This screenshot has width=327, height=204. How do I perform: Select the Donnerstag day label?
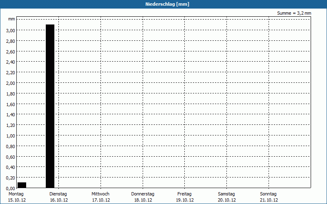(143, 194)
